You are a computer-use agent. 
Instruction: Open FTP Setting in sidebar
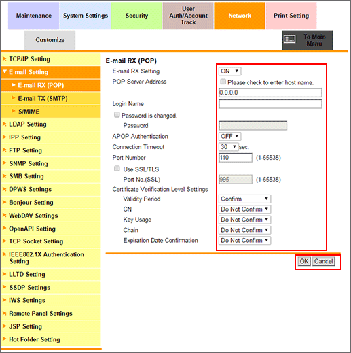click(x=51, y=150)
